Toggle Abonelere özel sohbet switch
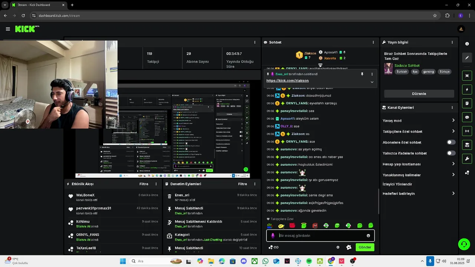The image size is (475, 267). click(451, 142)
